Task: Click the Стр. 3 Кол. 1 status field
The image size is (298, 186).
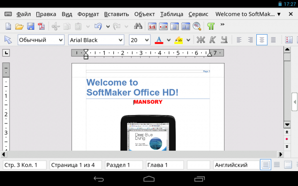Action: click(x=25, y=165)
